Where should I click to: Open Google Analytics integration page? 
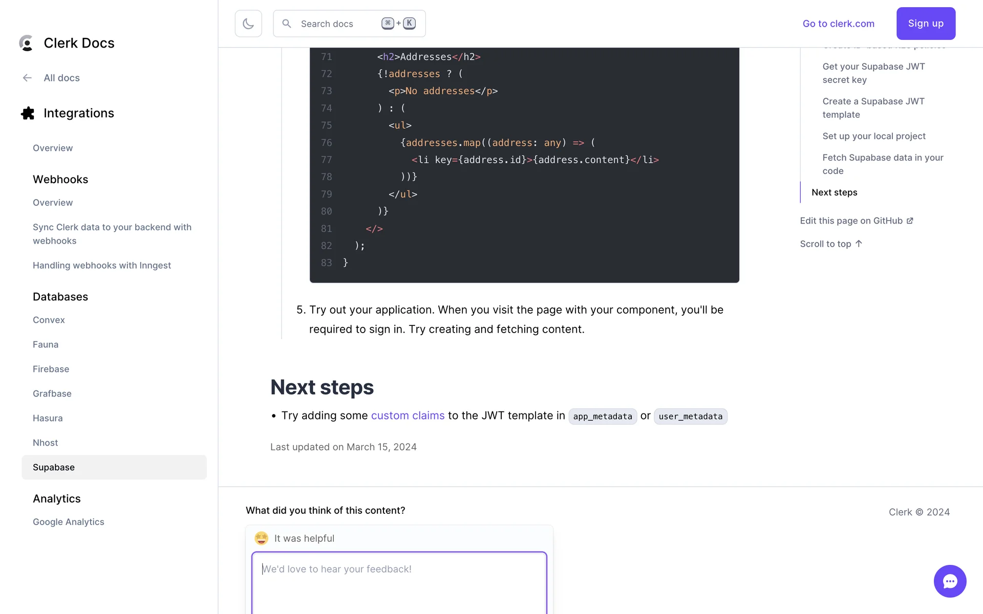click(68, 522)
